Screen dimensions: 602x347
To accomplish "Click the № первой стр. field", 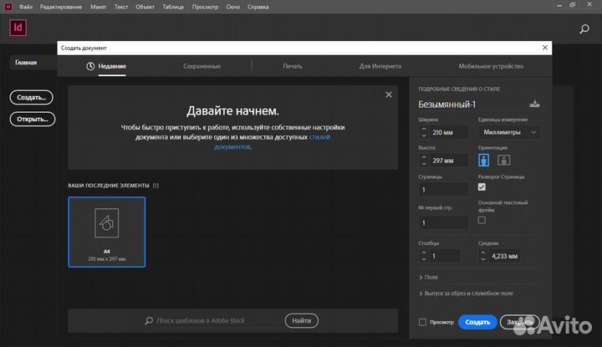I will 443,222.
